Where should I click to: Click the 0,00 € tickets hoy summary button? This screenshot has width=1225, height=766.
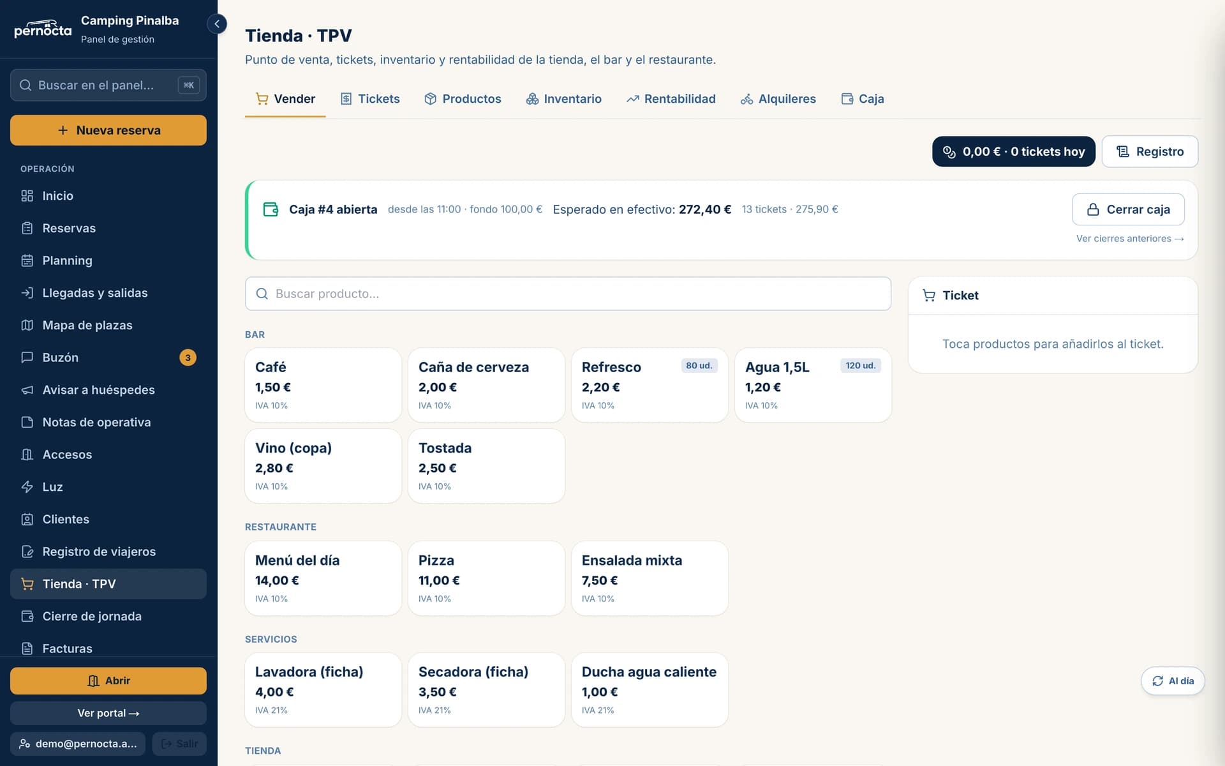click(x=1013, y=151)
